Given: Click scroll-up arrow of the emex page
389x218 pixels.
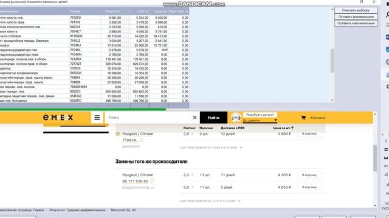Looking at the screenshot, I should pyautogui.click(x=375, y=114).
